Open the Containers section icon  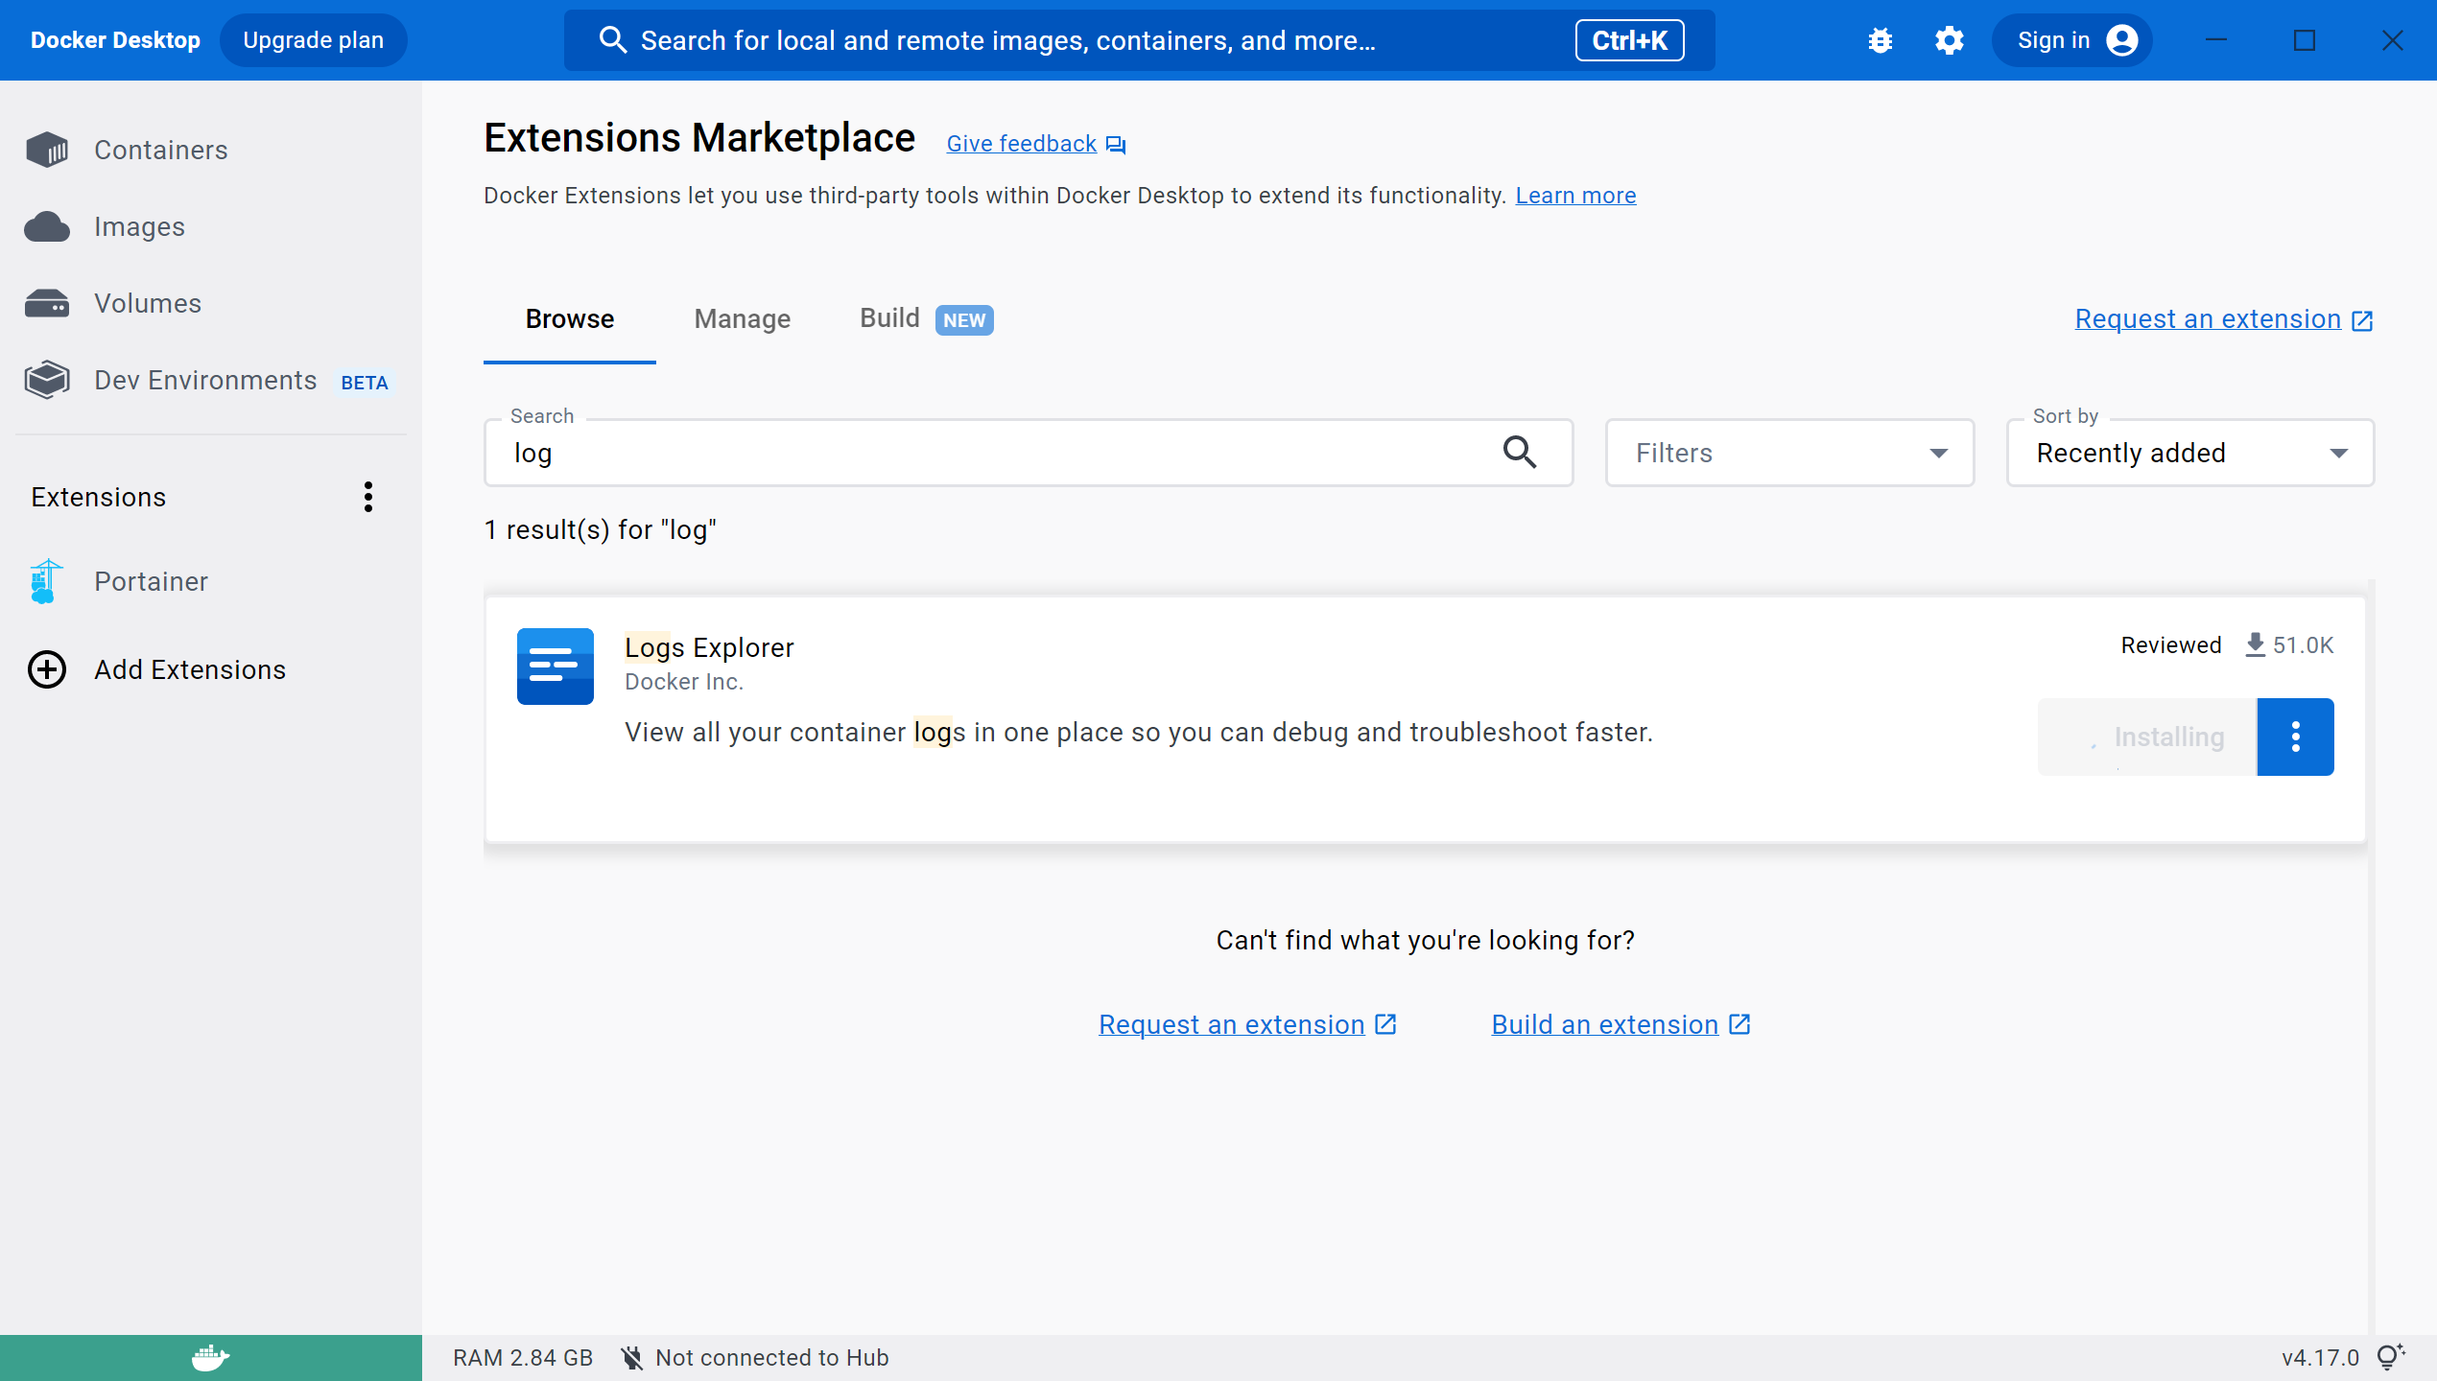47,150
